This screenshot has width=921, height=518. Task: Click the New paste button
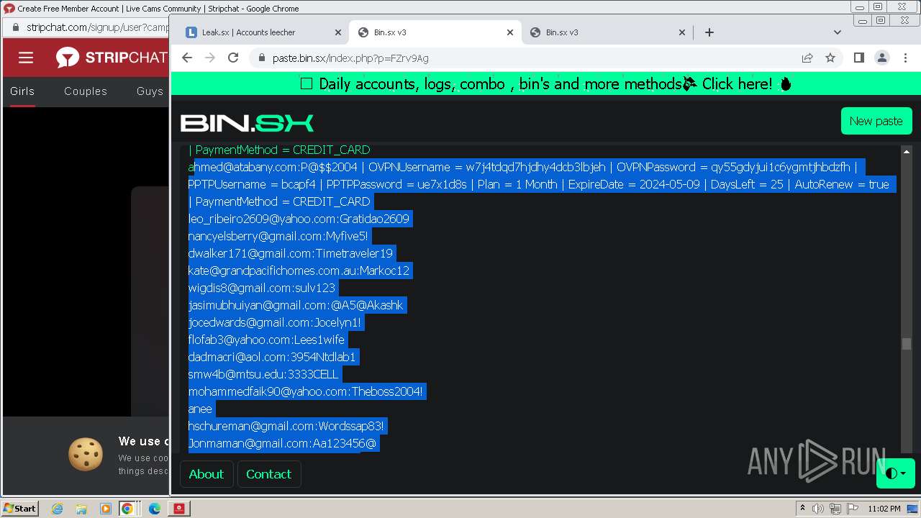pos(876,121)
